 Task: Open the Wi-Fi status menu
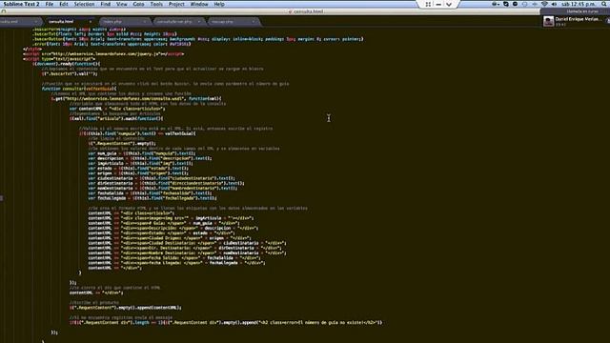coord(544,4)
